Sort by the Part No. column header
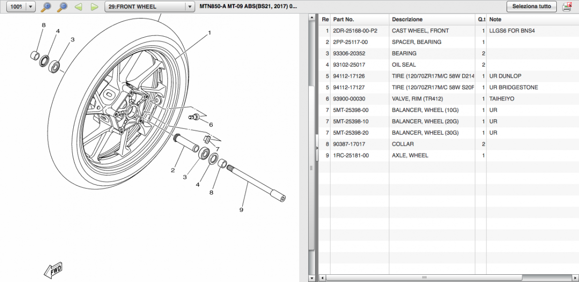 359,19
